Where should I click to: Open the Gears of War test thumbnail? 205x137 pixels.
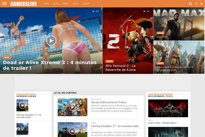[168, 108]
